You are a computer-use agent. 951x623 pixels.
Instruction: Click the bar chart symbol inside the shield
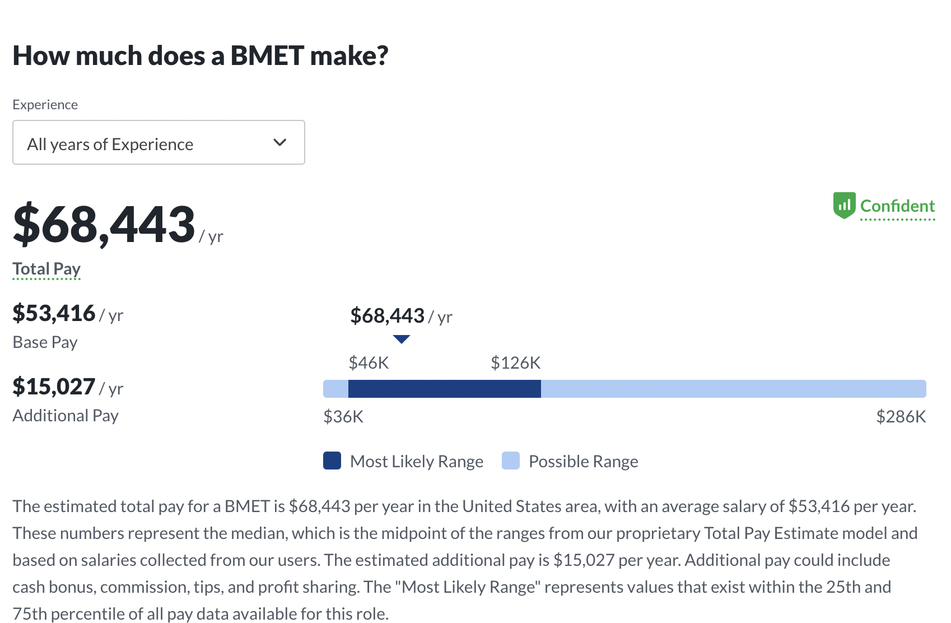tap(845, 206)
